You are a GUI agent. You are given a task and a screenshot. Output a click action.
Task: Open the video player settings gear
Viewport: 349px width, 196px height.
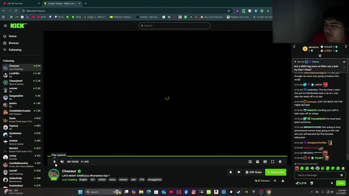[280, 162]
